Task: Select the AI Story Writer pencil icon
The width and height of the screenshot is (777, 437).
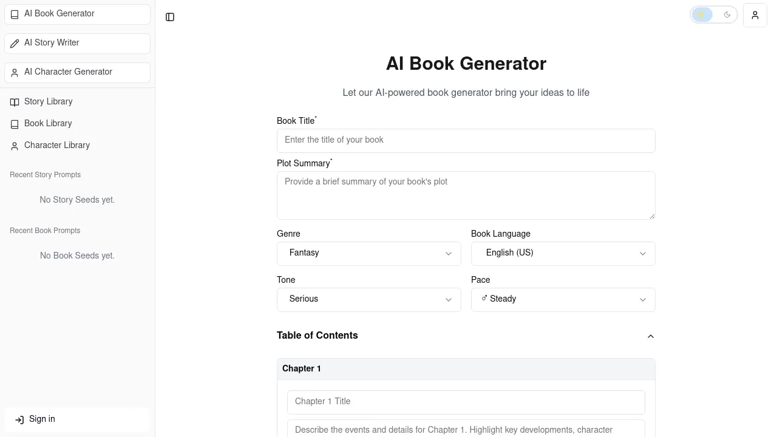Action: (x=15, y=43)
